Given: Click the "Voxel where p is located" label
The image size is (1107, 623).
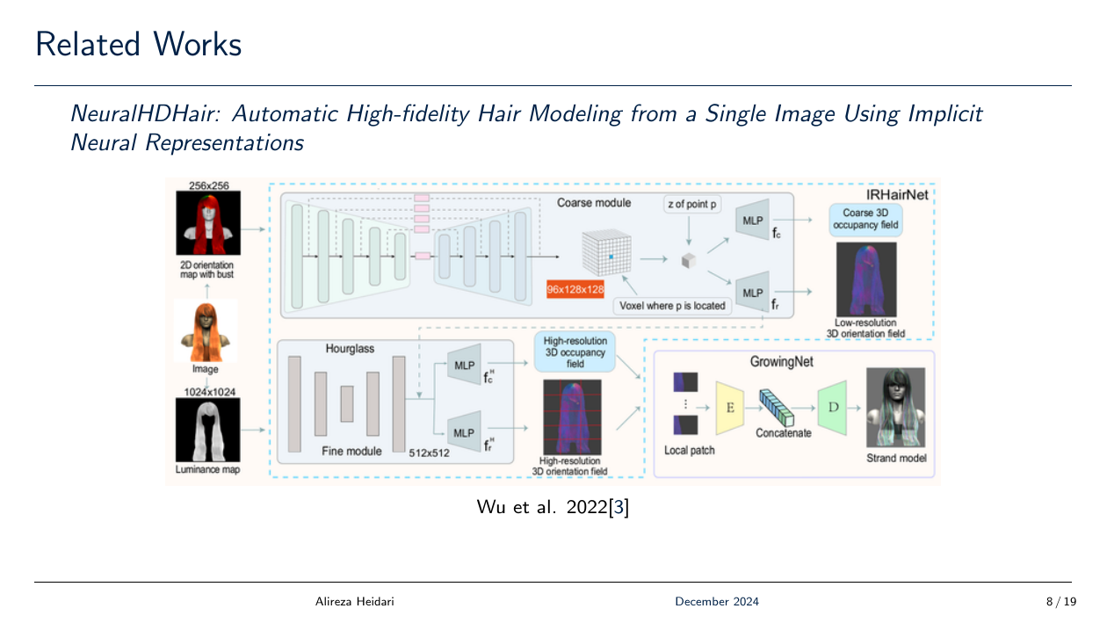Looking at the screenshot, I should (673, 306).
